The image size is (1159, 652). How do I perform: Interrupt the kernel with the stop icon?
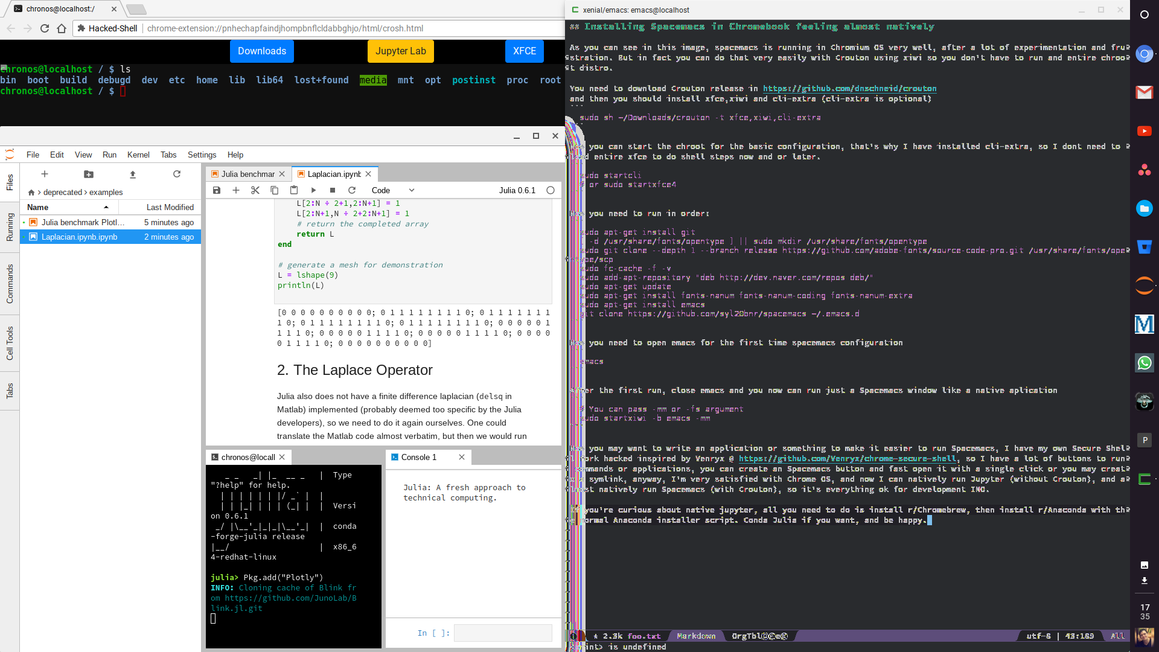tap(333, 190)
